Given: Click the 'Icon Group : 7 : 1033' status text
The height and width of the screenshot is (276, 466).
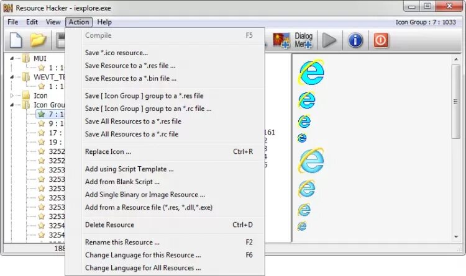Looking at the screenshot, I should click(x=426, y=22).
